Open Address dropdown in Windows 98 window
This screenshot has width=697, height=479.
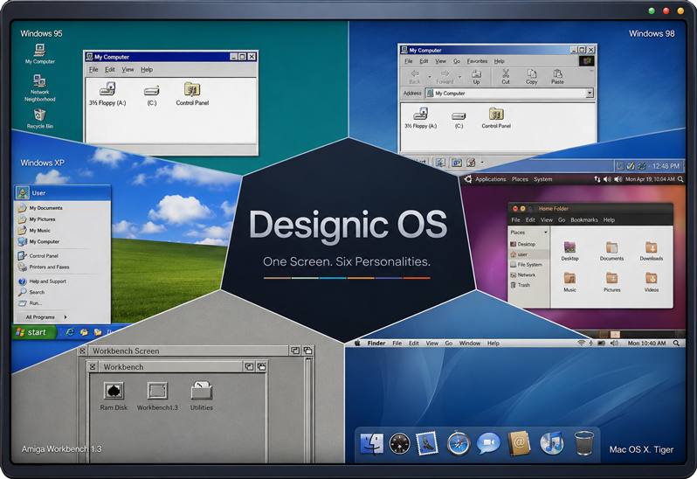pyautogui.click(x=590, y=94)
